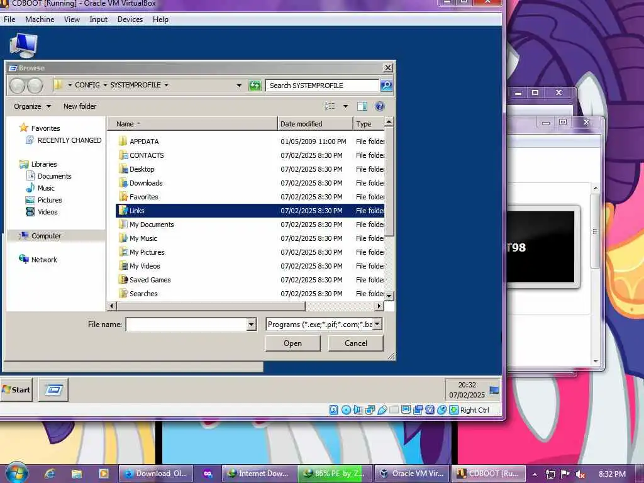Click the Open button
Viewport: 644px width, 483px height.
pos(293,343)
